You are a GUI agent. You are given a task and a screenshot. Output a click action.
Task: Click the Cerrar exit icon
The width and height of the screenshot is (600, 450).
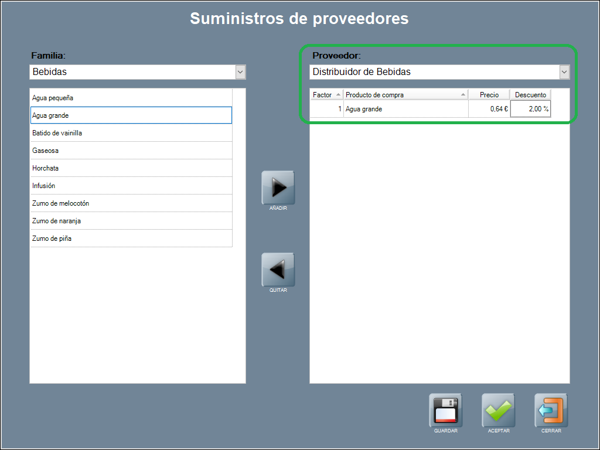point(551,410)
